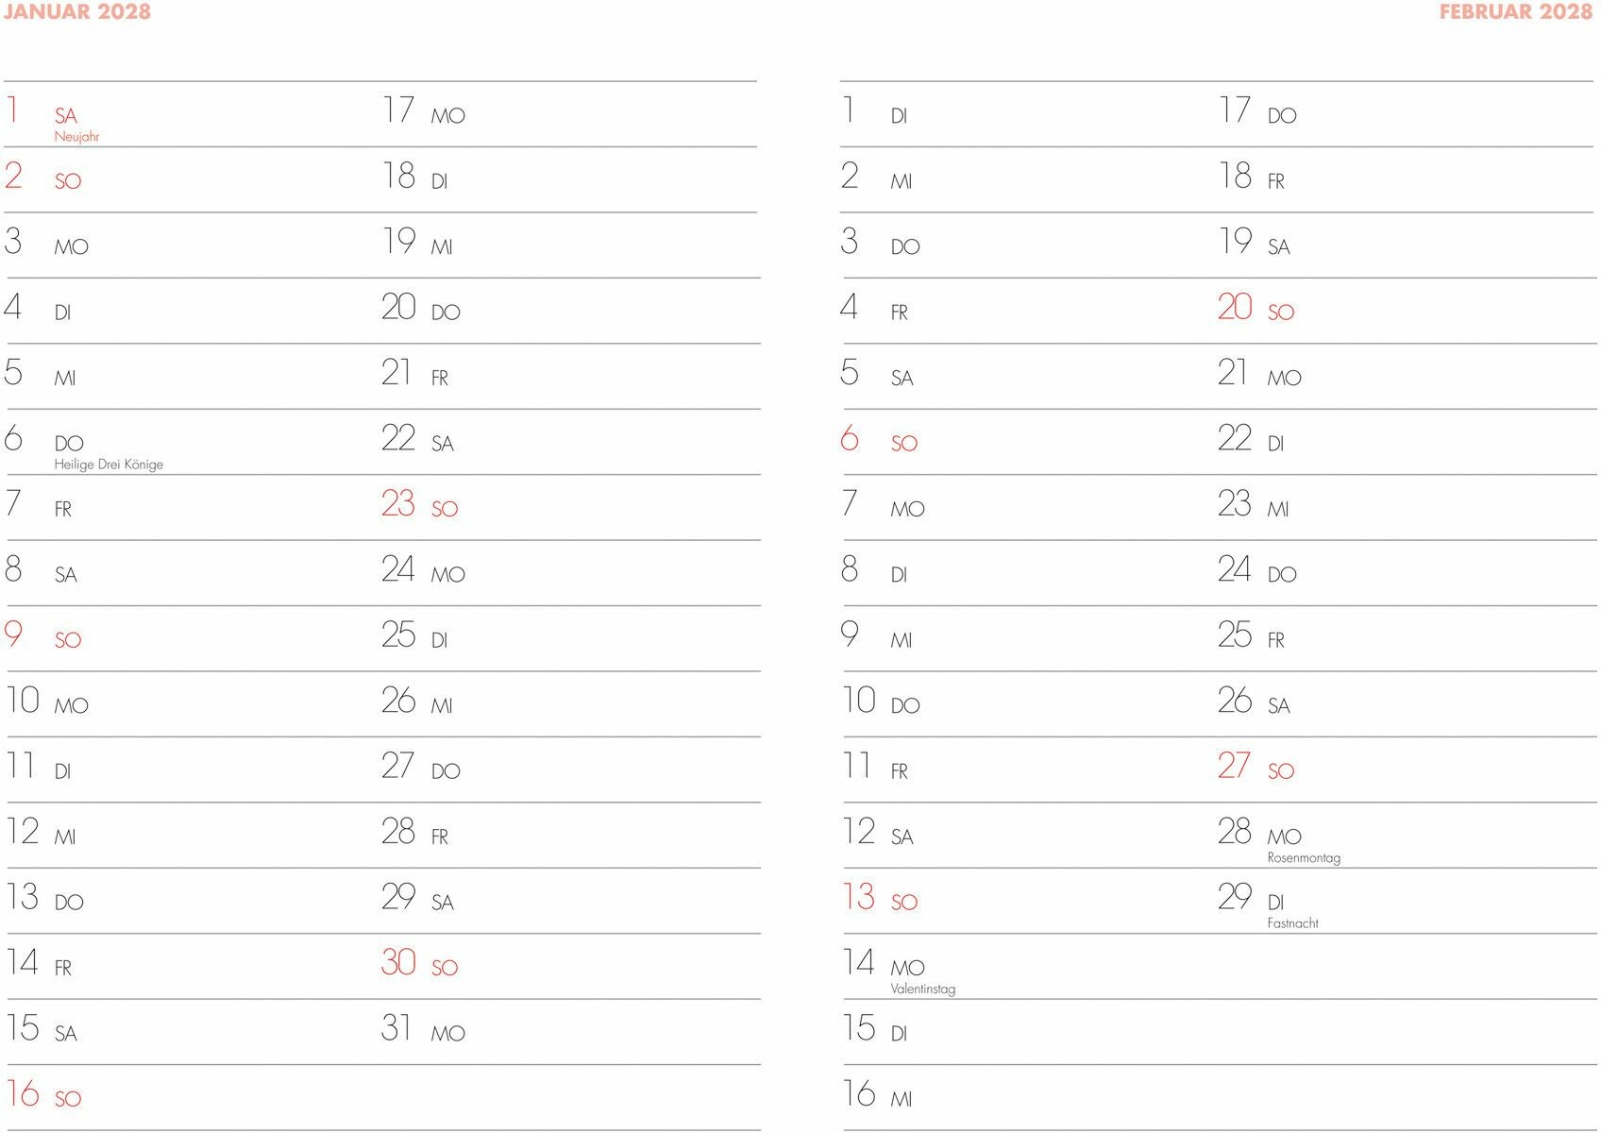
Task: Select Sunday January 23 row
Action: 570,507
